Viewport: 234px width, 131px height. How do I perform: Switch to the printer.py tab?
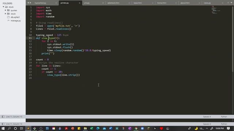tap(65, 3)
